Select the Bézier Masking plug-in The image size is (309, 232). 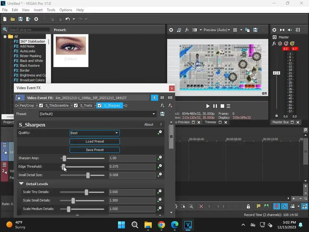[30, 56]
